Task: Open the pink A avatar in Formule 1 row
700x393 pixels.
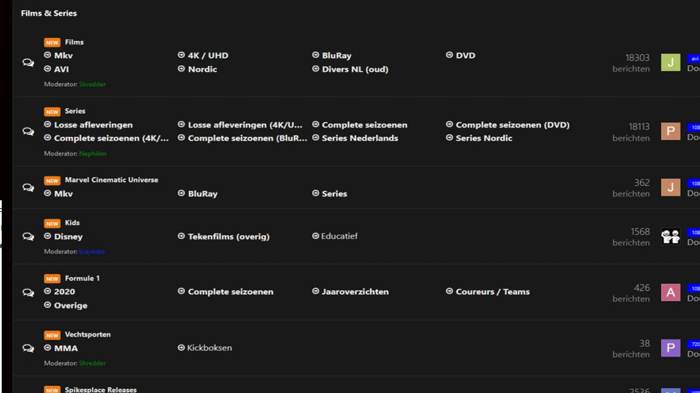Action: coord(670,292)
